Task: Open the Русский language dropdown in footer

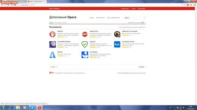Action: coord(54,67)
